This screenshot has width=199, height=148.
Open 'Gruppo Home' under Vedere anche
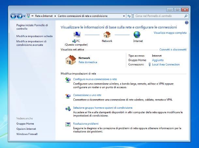click(x=25, y=124)
